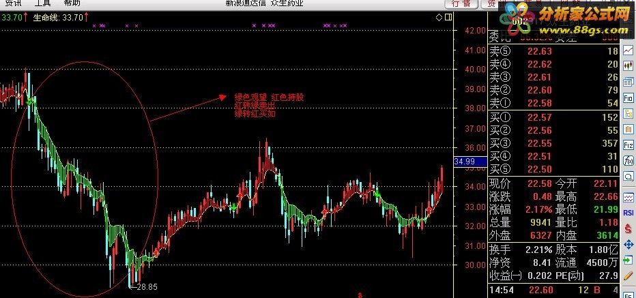Open the 工具 menu
Viewport: 636px width, 298px height.
[x=42, y=3]
